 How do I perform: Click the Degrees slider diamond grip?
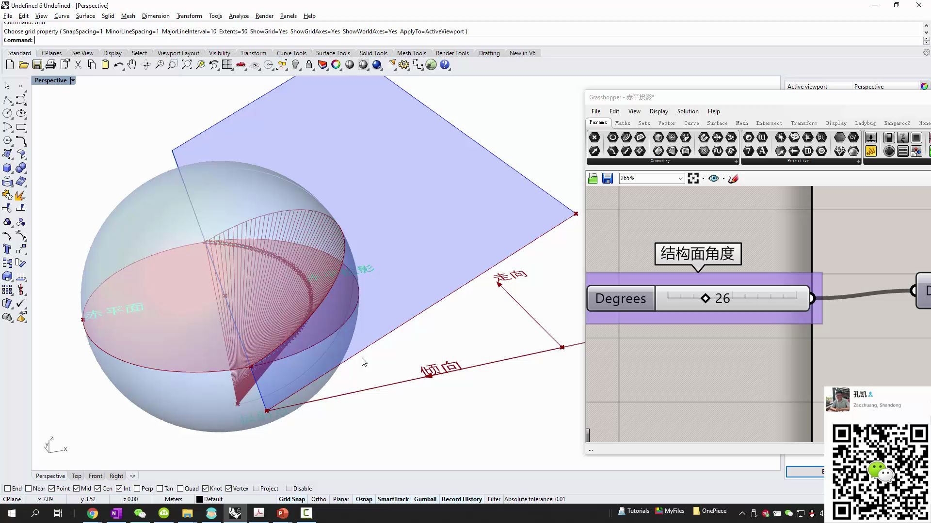706,298
